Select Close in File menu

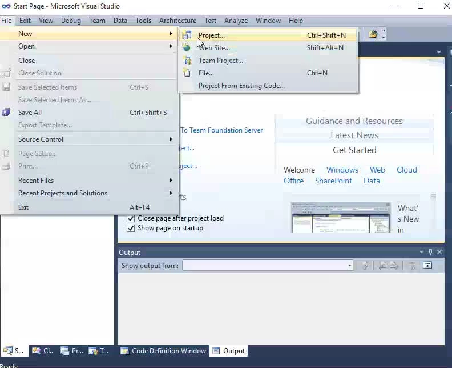(89, 61)
